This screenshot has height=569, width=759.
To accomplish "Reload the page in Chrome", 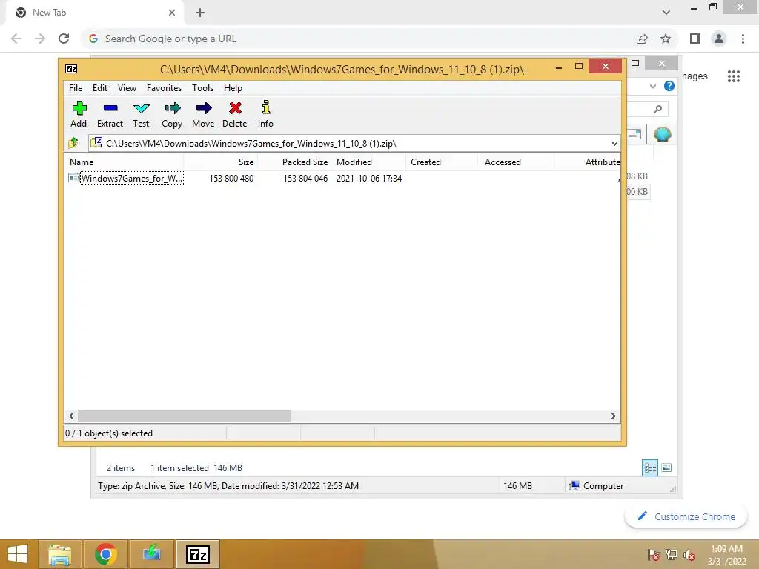I will pyautogui.click(x=64, y=39).
